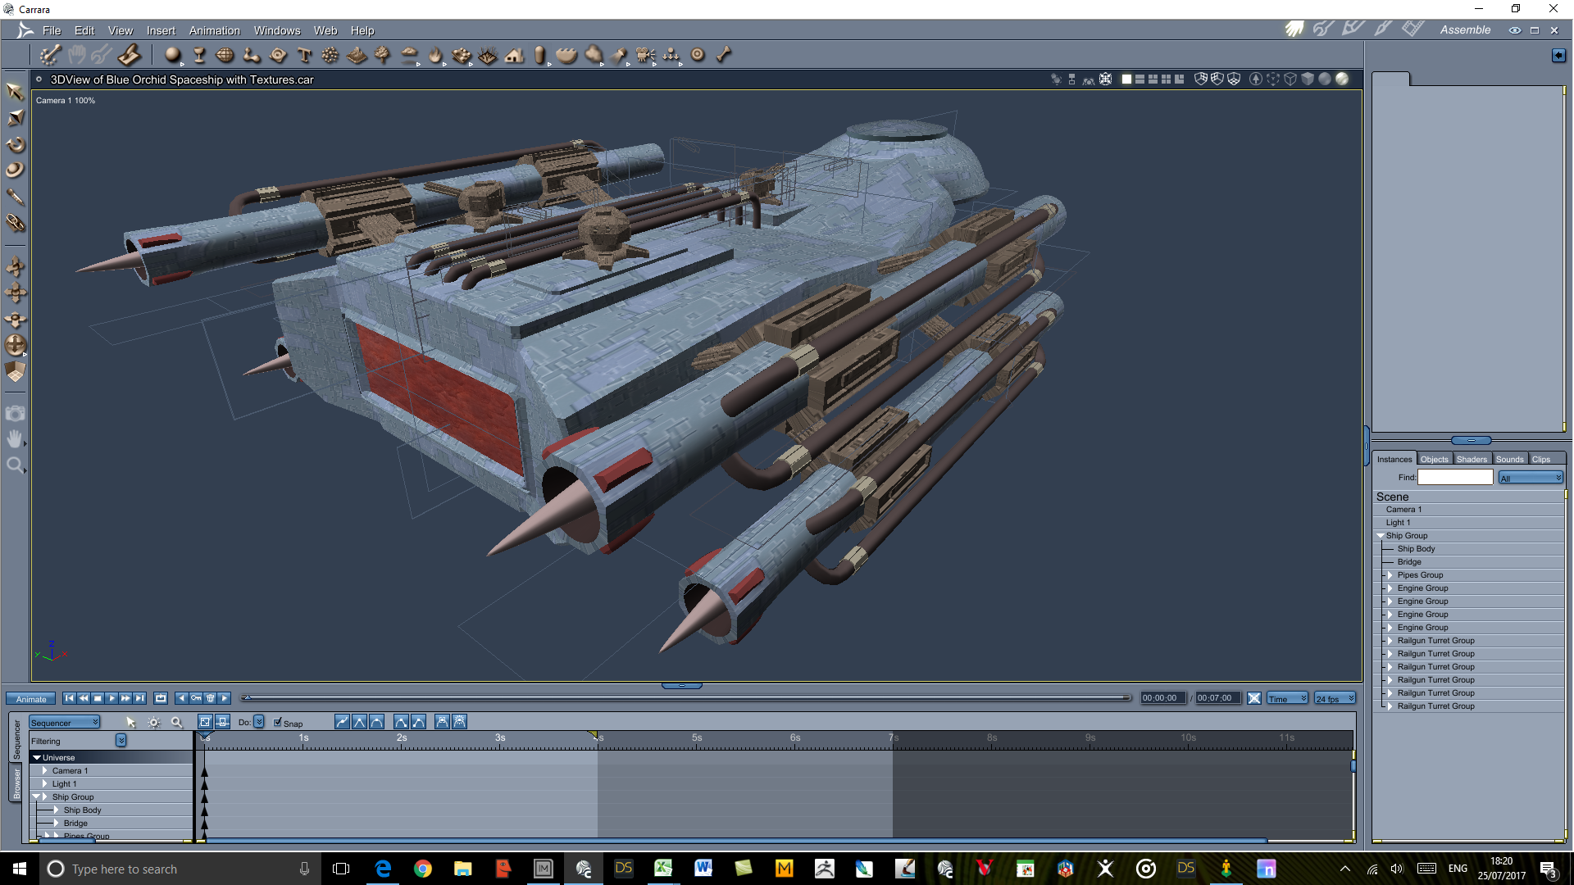Toggle the eye icon next to Assemble
1574x885 pixels.
pyautogui.click(x=1514, y=30)
